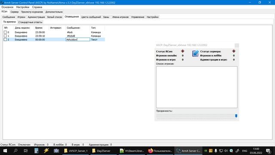
Task: Open the Справка menu
Action: point(37,7)
